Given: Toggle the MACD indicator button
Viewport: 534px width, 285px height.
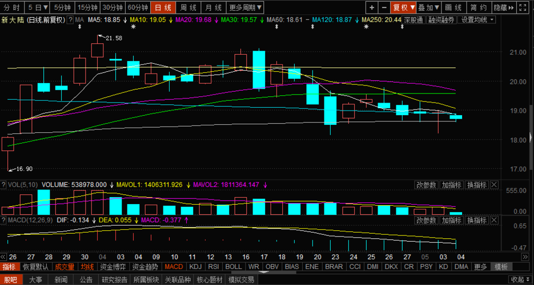Looking at the screenshot, I should click(x=174, y=267).
